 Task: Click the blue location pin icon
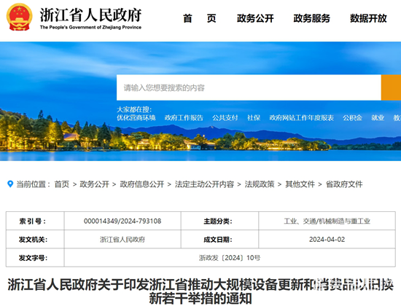coord(10,184)
